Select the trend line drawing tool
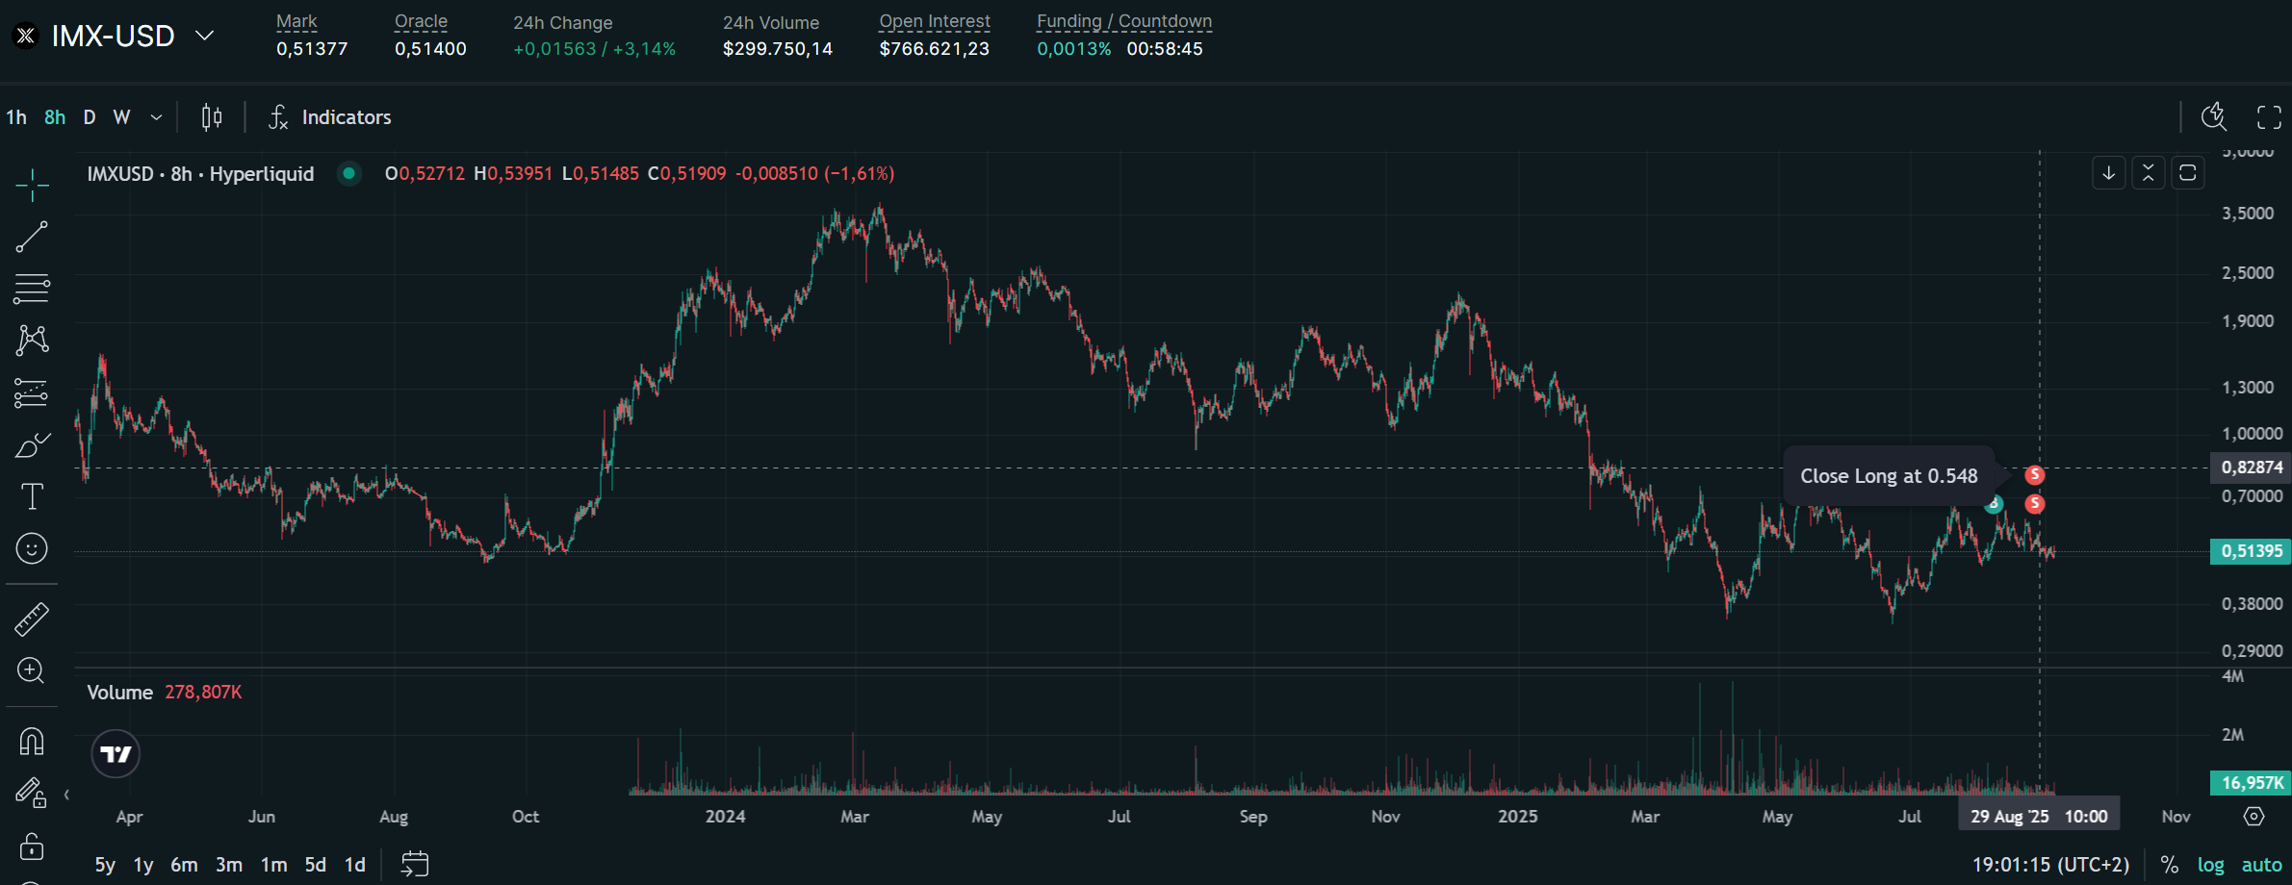This screenshot has height=885, width=2292. [x=32, y=237]
